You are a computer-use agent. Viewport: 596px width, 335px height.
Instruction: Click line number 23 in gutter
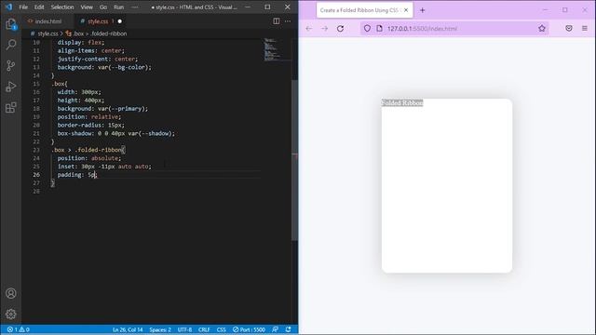(36, 150)
